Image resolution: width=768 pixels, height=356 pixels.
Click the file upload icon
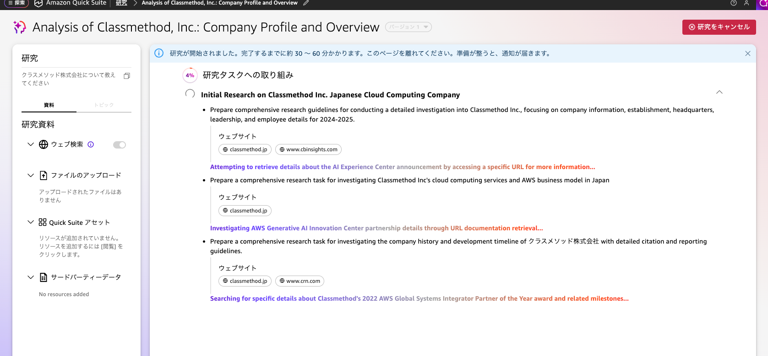[44, 175]
